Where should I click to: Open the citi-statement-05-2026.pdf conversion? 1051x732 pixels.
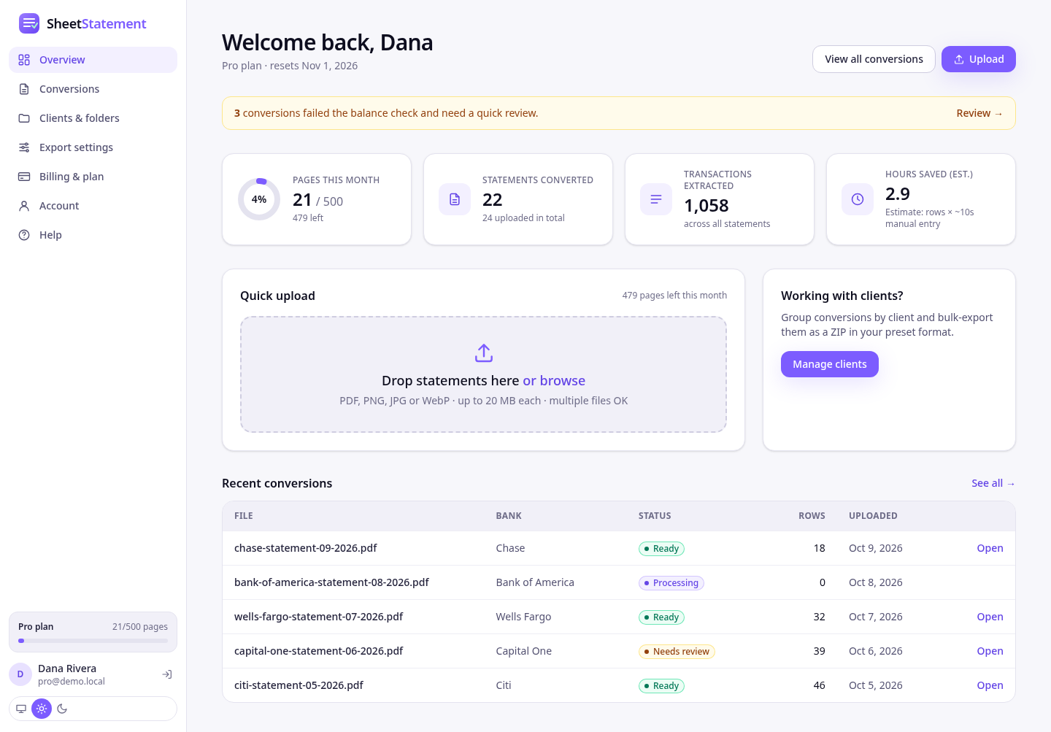point(990,685)
